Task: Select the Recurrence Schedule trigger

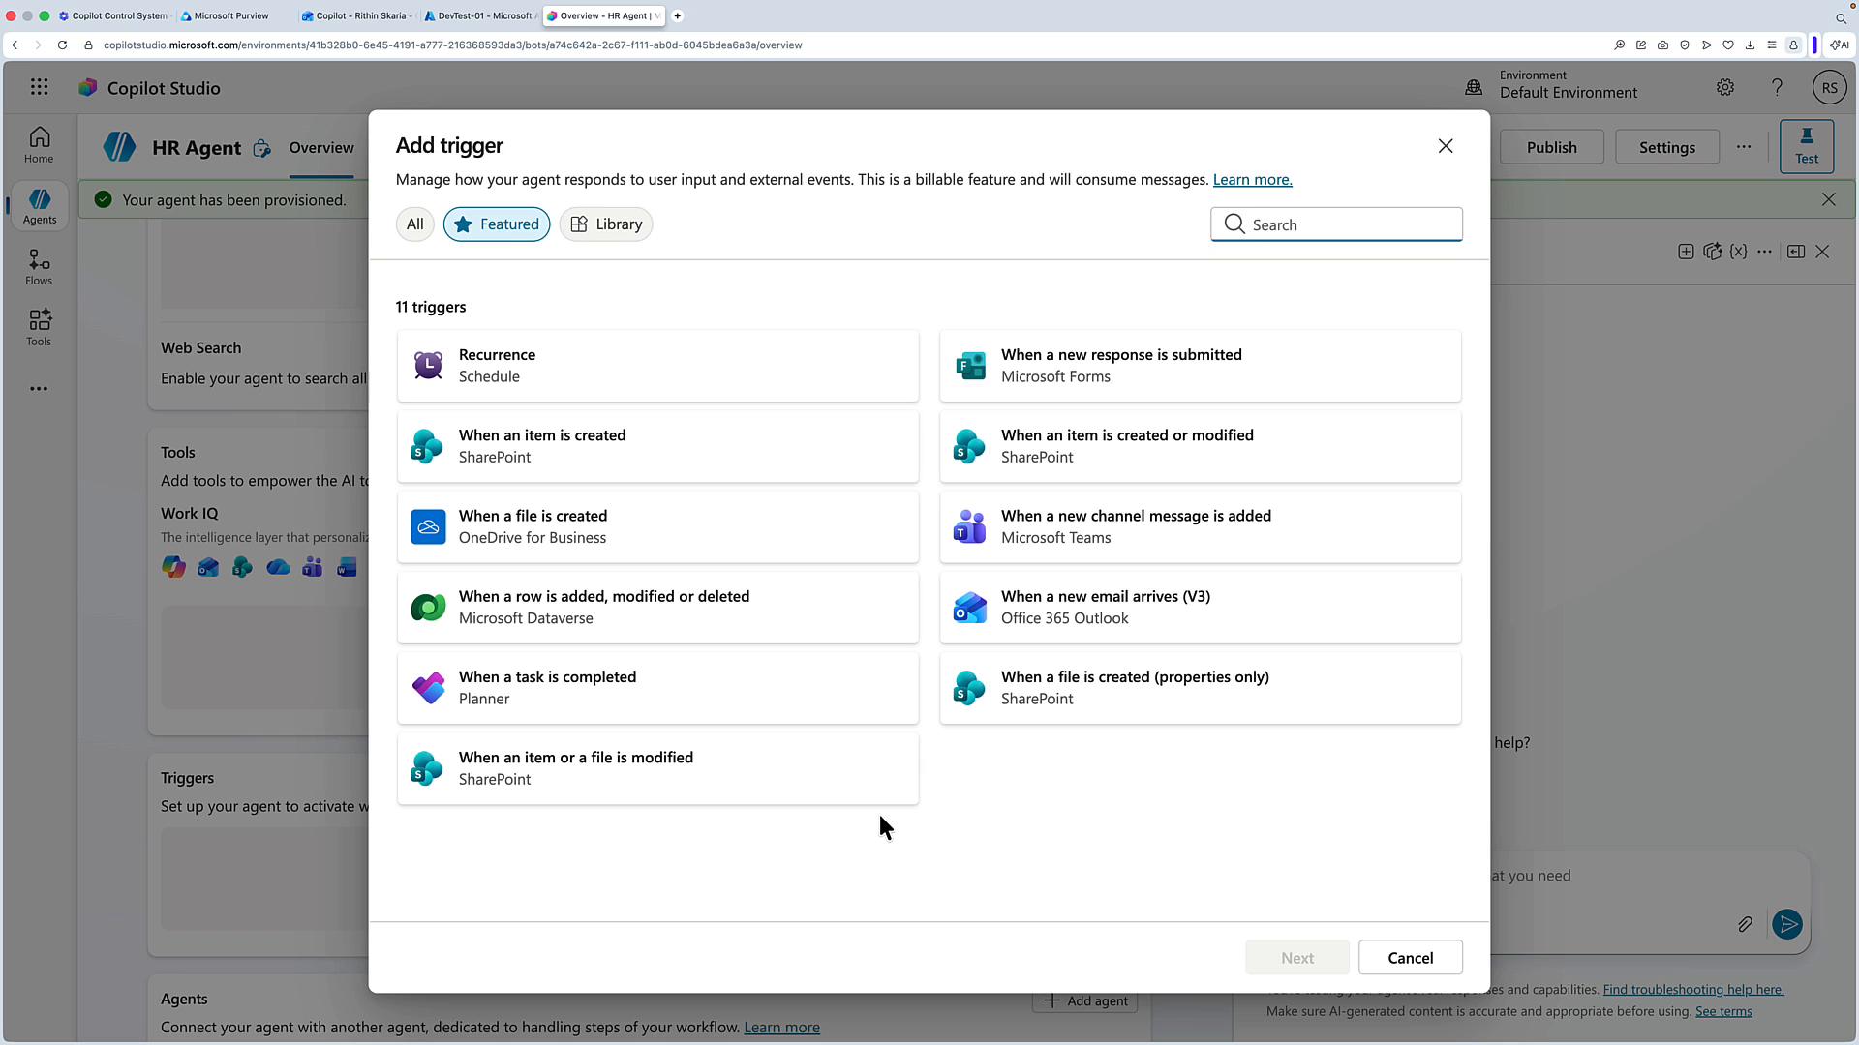Action: (657, 366)
